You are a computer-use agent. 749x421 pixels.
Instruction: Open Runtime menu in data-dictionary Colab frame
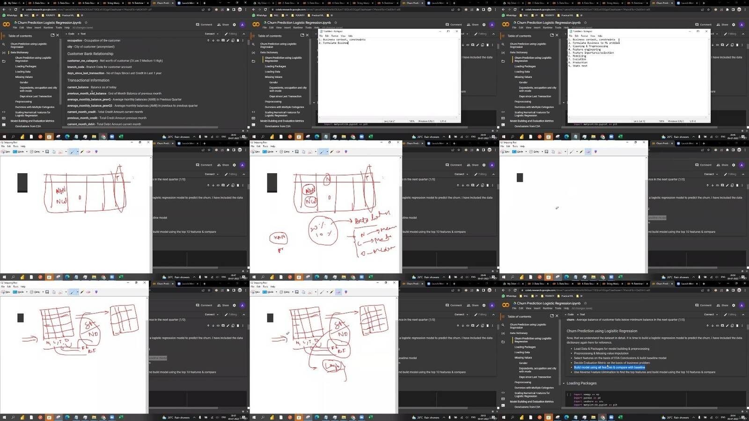[x=48, y=28]
